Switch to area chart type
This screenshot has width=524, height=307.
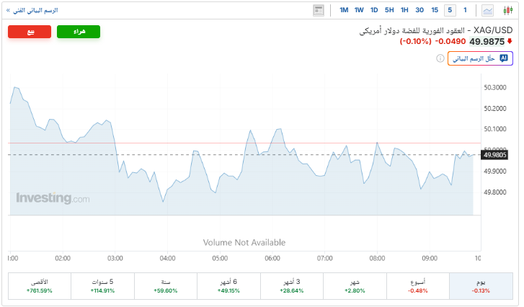488,10
